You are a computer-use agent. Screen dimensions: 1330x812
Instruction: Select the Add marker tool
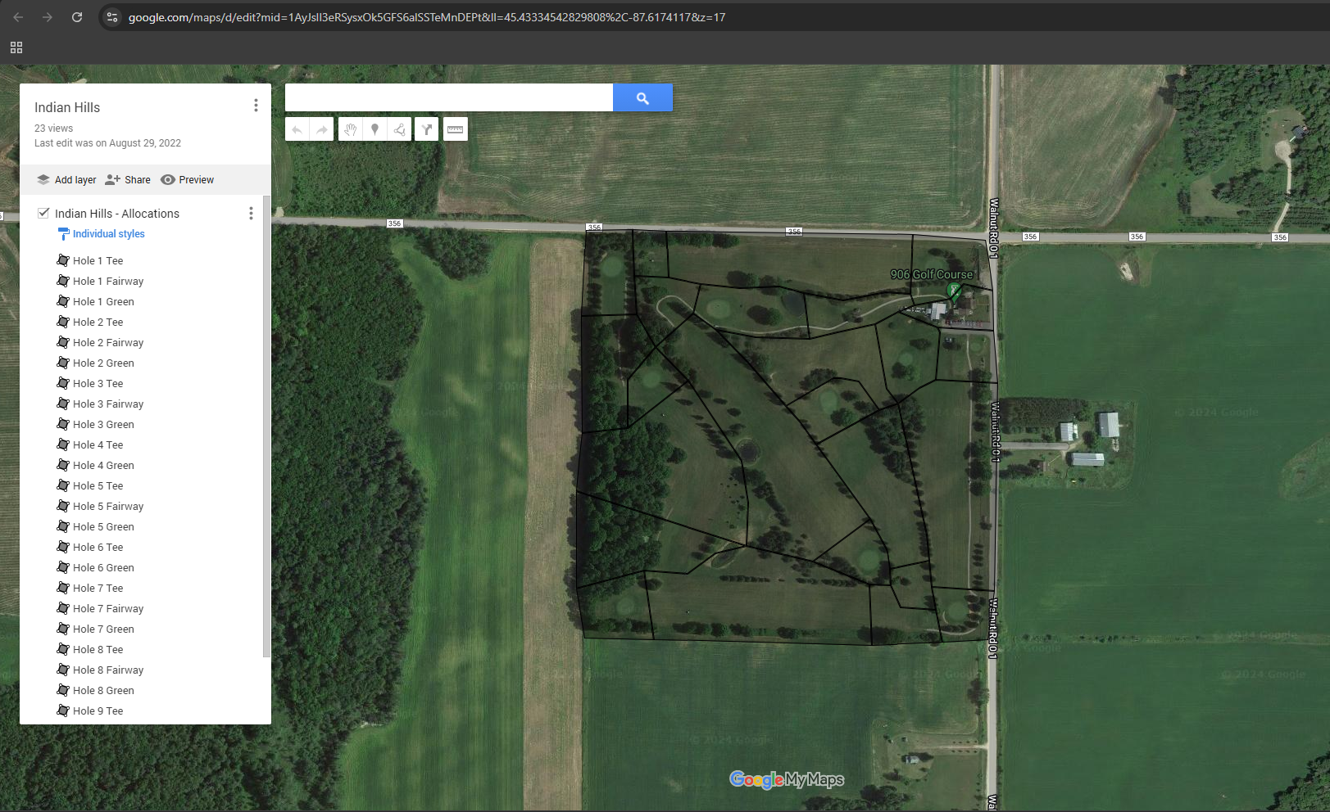(374, 129)
